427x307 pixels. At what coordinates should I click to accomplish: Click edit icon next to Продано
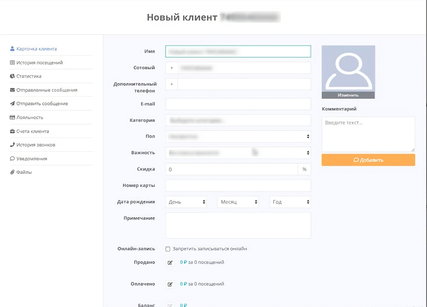click(170, 263)
